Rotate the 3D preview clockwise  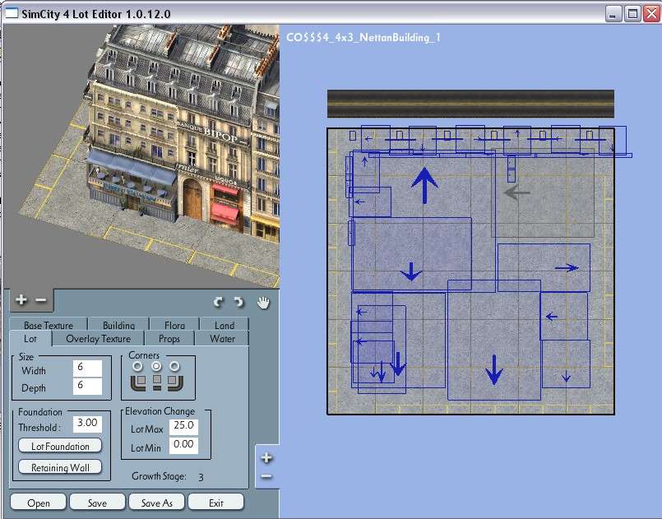point(239,302)
